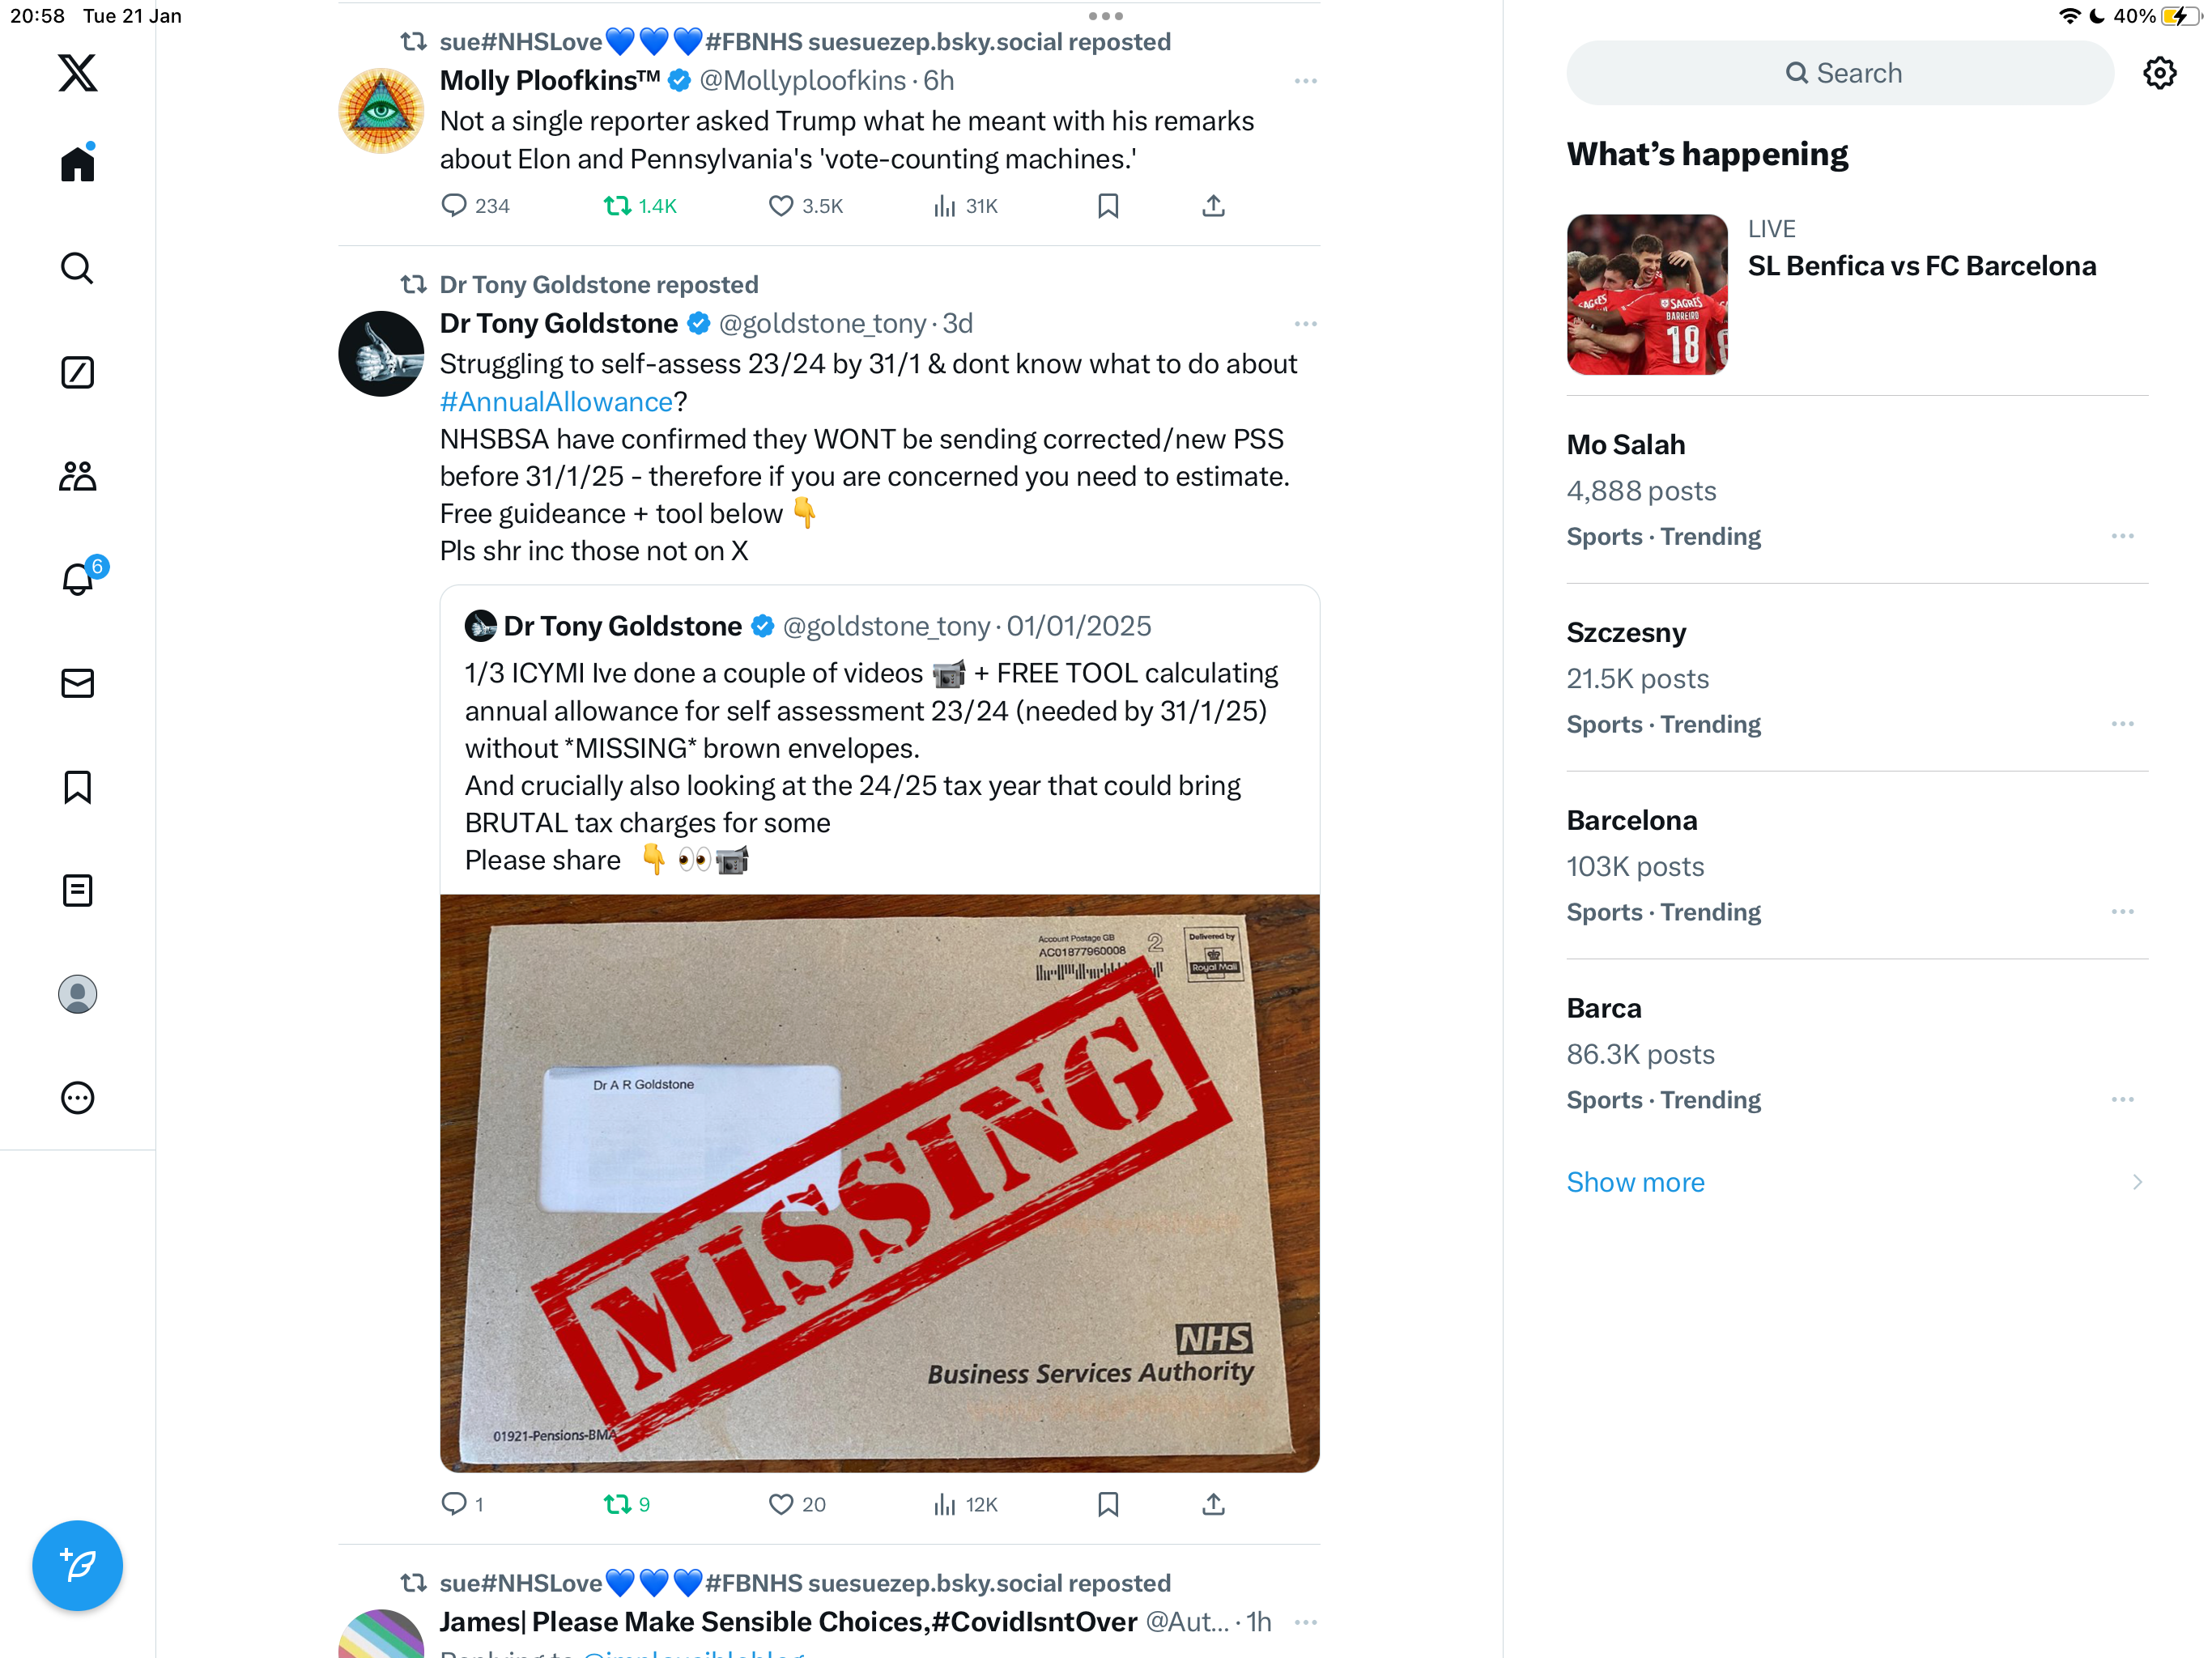Click the compose new post button
The image size is (2212, 1658).
point(77,1565)
